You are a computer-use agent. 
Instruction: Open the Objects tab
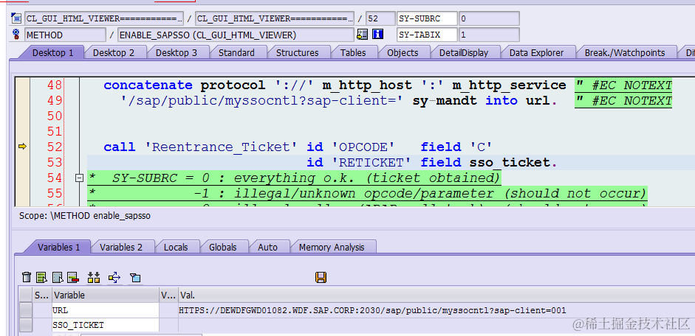[x=403, y=52]
